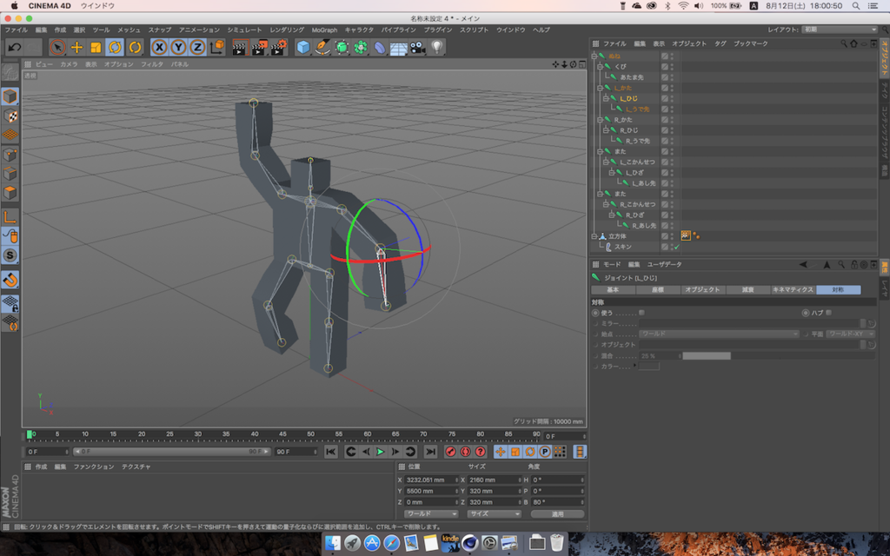
Task: Click the Undo arrow in the toolbar
Action: (15, 47)
